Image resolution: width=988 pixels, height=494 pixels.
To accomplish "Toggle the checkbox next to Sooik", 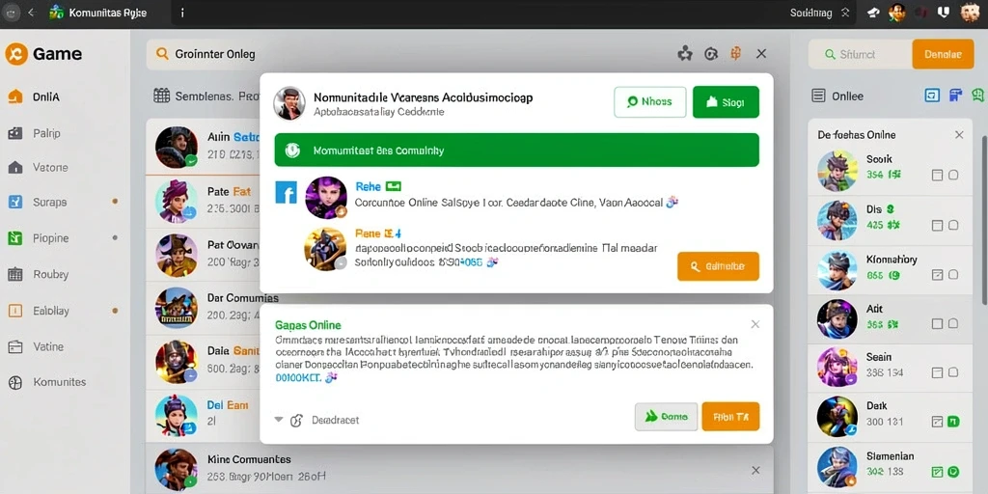I will (x=937, y=176).
